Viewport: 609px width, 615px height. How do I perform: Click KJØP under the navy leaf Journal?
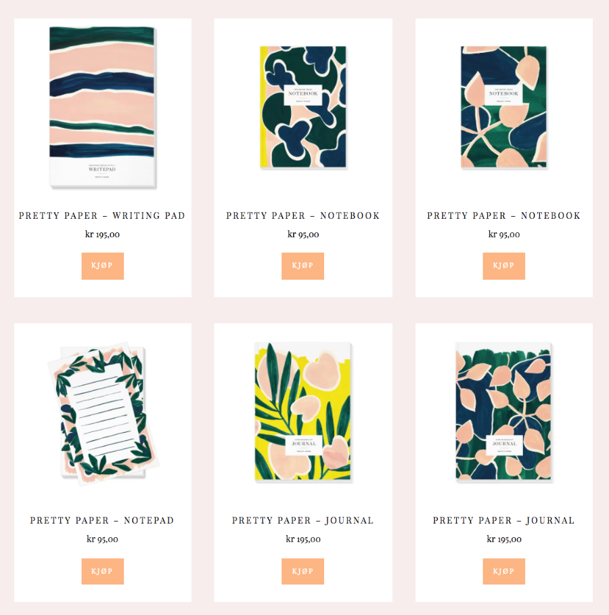pyautogui.click(x=504, y=572)
